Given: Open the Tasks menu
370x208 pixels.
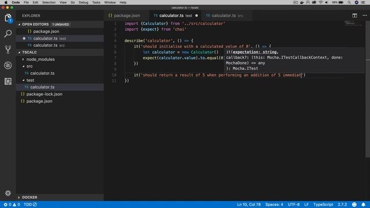Looking at the screenshot, I should point(97,2).
